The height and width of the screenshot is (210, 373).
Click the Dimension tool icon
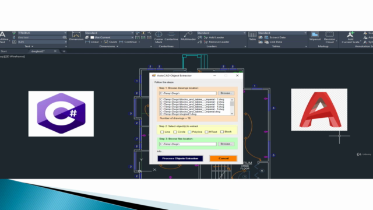[x=76, y=36]
